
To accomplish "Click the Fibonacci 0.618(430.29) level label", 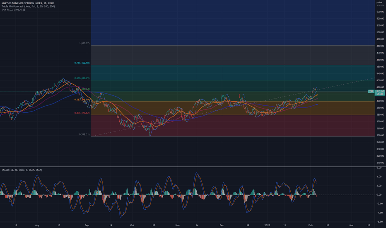I will (x=82, y=78).
